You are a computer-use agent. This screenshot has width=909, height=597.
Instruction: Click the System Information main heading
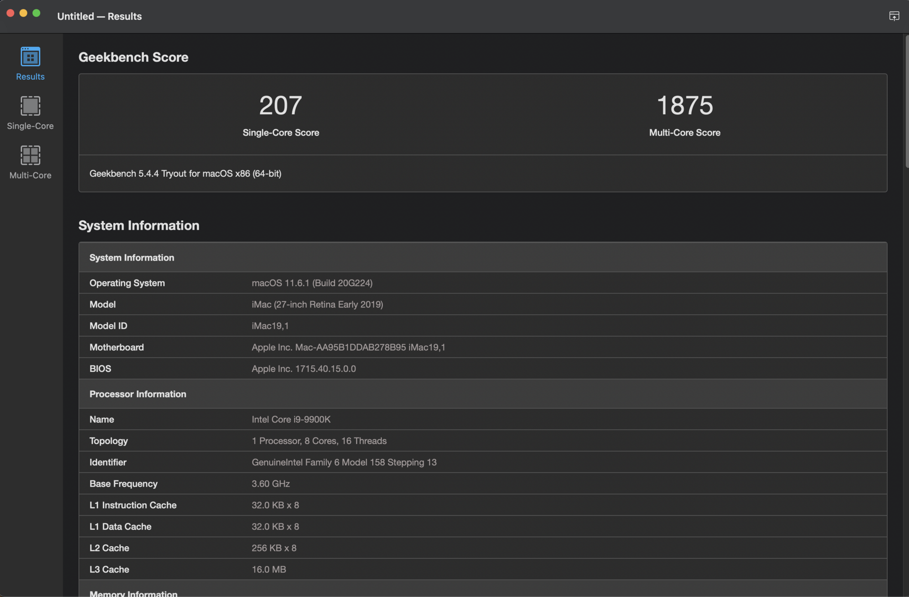(x=139, y=226)
